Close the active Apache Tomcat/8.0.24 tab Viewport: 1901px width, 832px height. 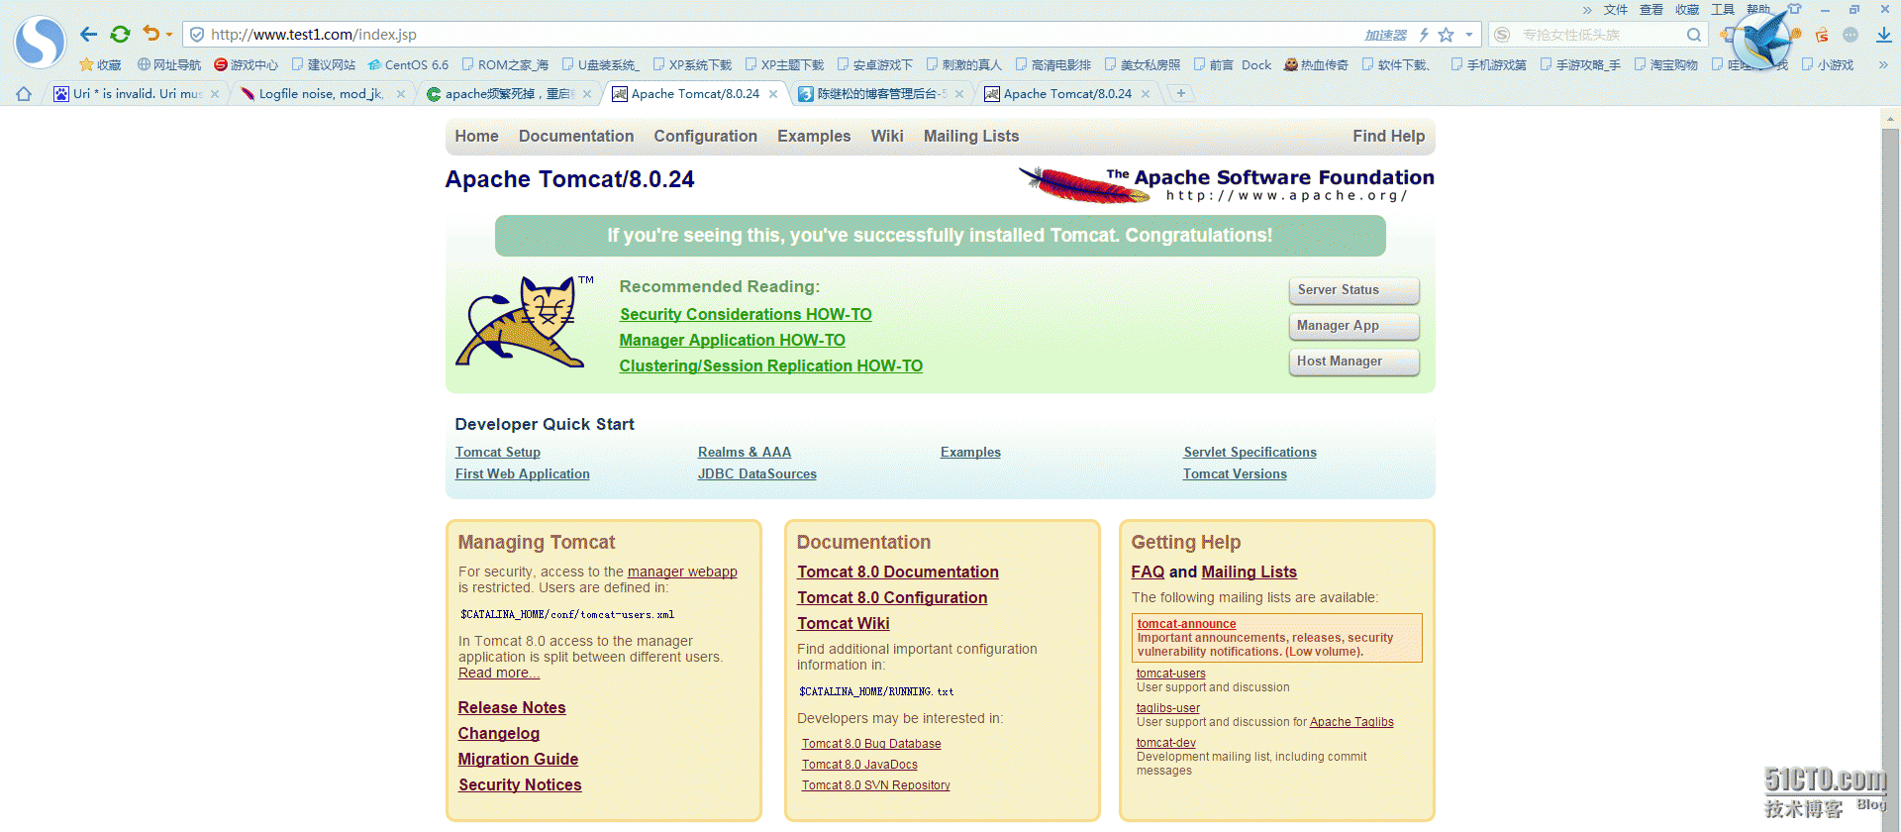coord(773,94)
